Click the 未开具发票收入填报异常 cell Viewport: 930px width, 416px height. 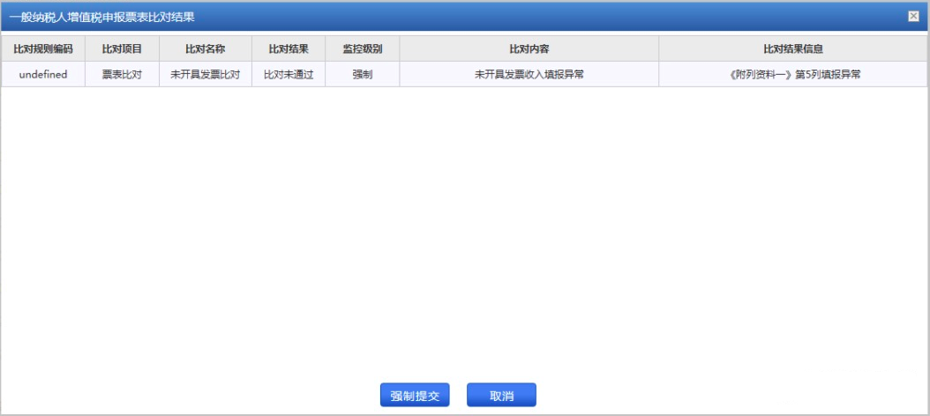click(529, 75)
